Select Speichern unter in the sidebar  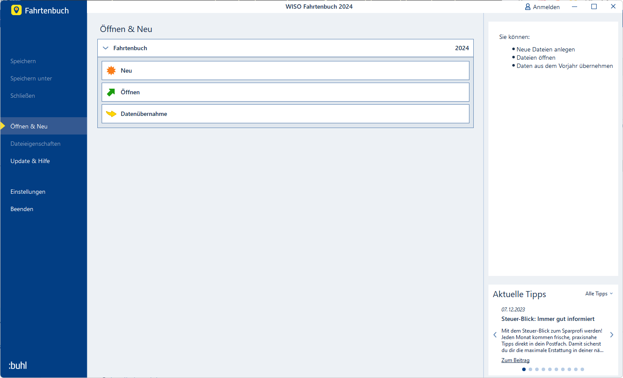point(31,78)
